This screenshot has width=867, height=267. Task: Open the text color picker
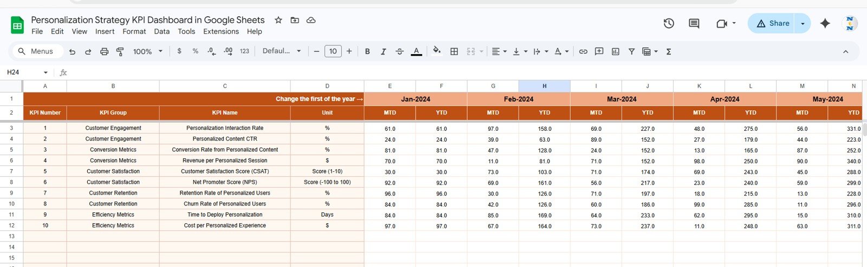[x=416, y=51]
